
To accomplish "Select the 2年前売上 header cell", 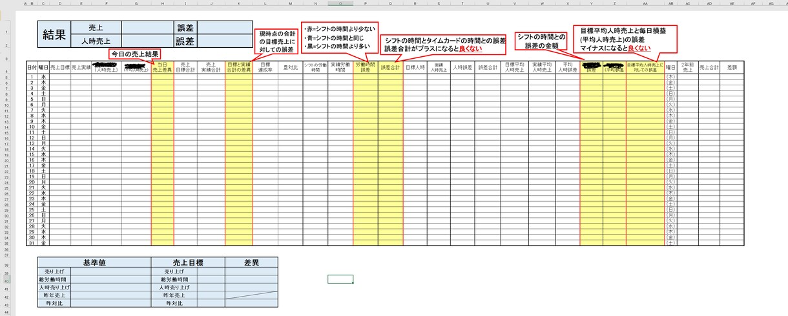I will click(x=688, y=67).
